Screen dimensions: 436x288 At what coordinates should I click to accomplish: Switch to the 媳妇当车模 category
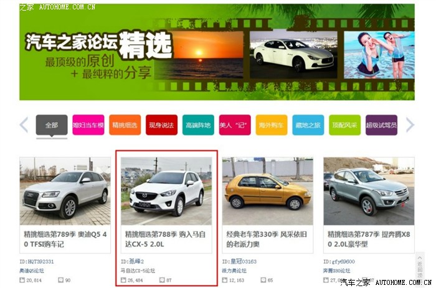(x=88, y=125)
